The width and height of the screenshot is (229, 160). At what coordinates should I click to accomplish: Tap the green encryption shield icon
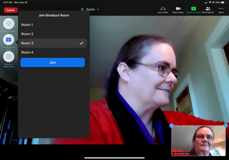tap(82, 9)
